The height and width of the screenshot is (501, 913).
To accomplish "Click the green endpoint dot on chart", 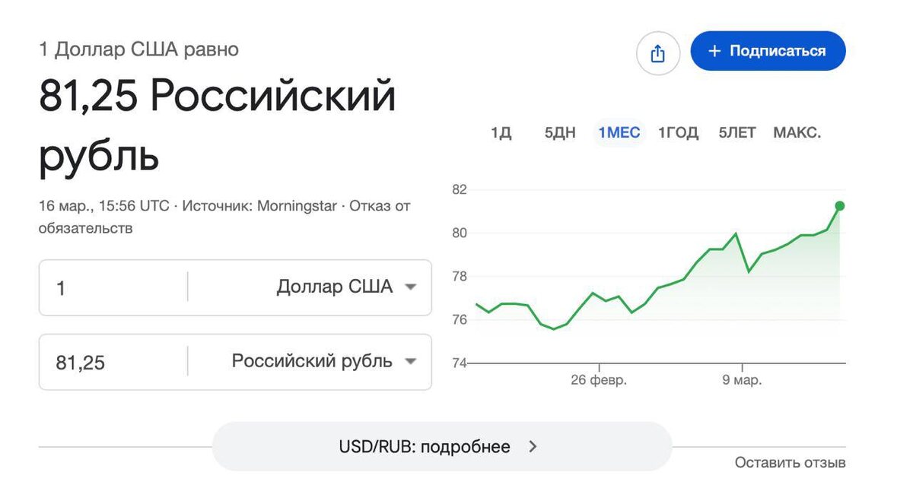I will [x=840, y=206].
